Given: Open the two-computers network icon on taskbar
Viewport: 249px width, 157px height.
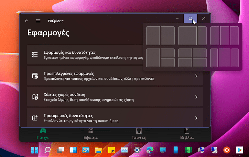Looking at the screenshot, I should point(201,150).
